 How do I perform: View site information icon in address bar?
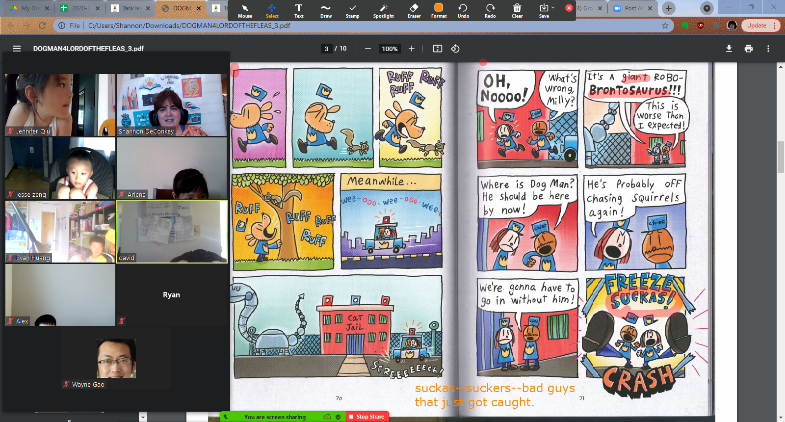[x=62, y=26]
